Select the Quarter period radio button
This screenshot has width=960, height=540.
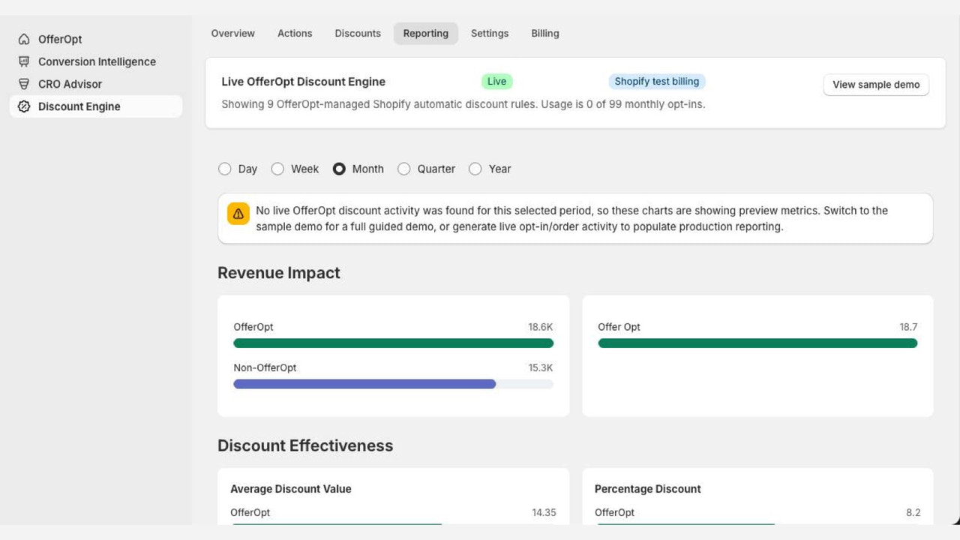[403, 169]
